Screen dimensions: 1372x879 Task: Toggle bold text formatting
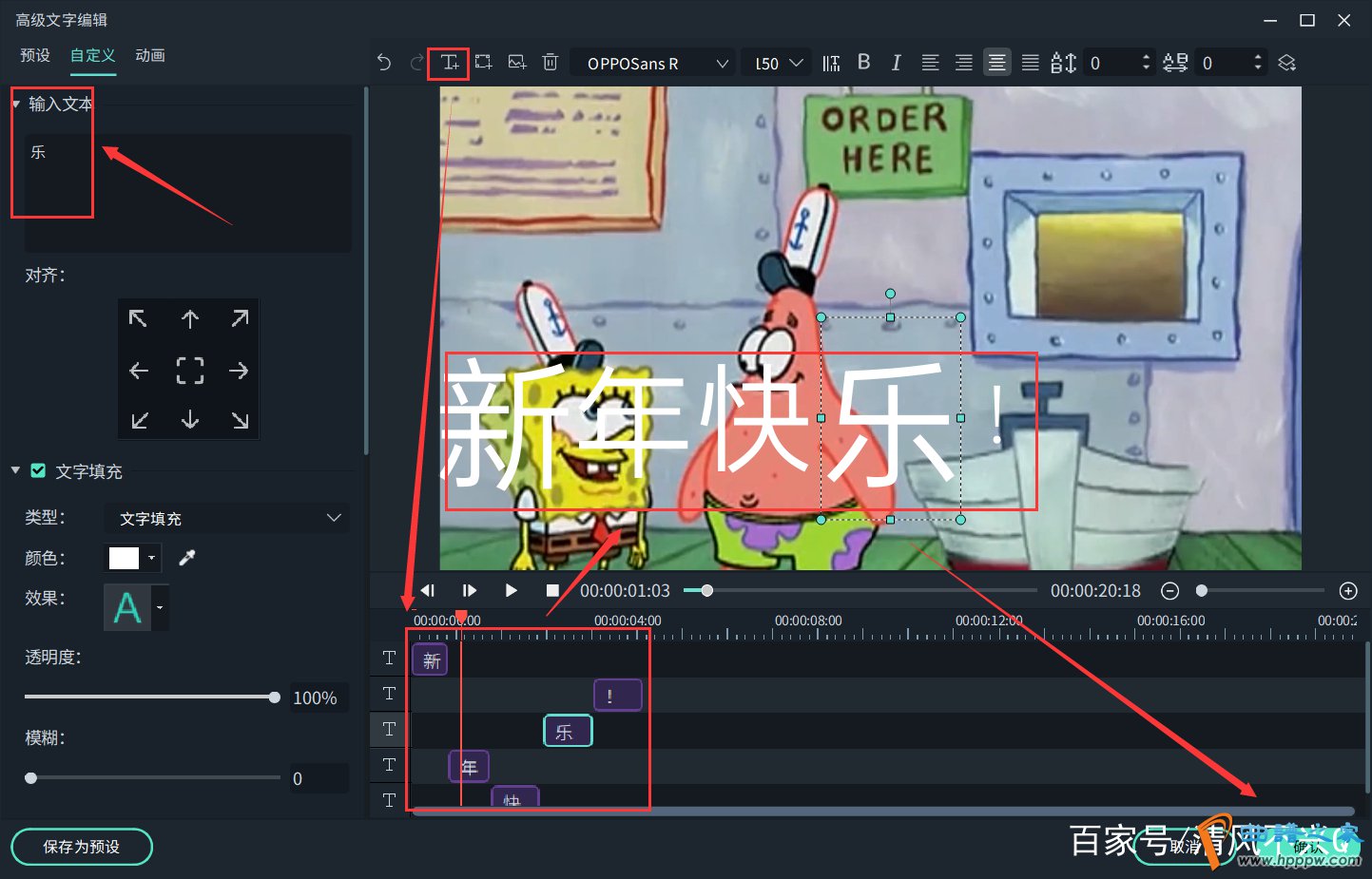coord(863,63)
